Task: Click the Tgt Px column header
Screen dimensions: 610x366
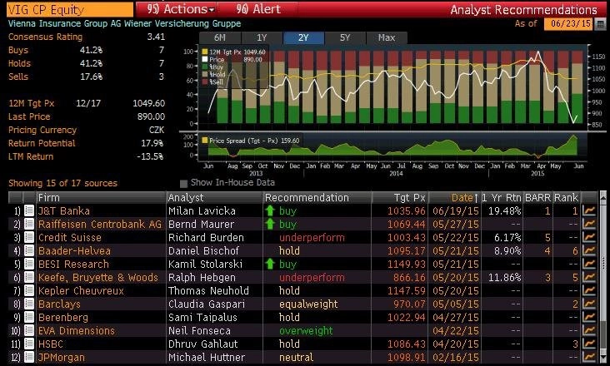Action: [x=400, y=197]
